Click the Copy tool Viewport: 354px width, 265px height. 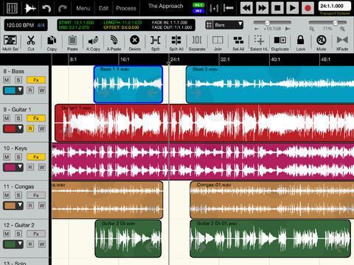(52, 43)
